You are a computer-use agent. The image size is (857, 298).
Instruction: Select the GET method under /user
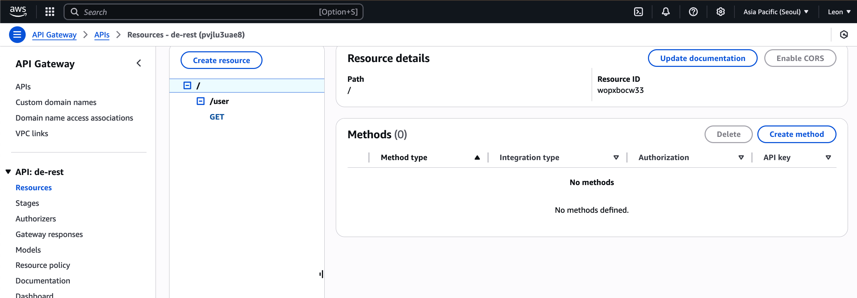(217, 117)
